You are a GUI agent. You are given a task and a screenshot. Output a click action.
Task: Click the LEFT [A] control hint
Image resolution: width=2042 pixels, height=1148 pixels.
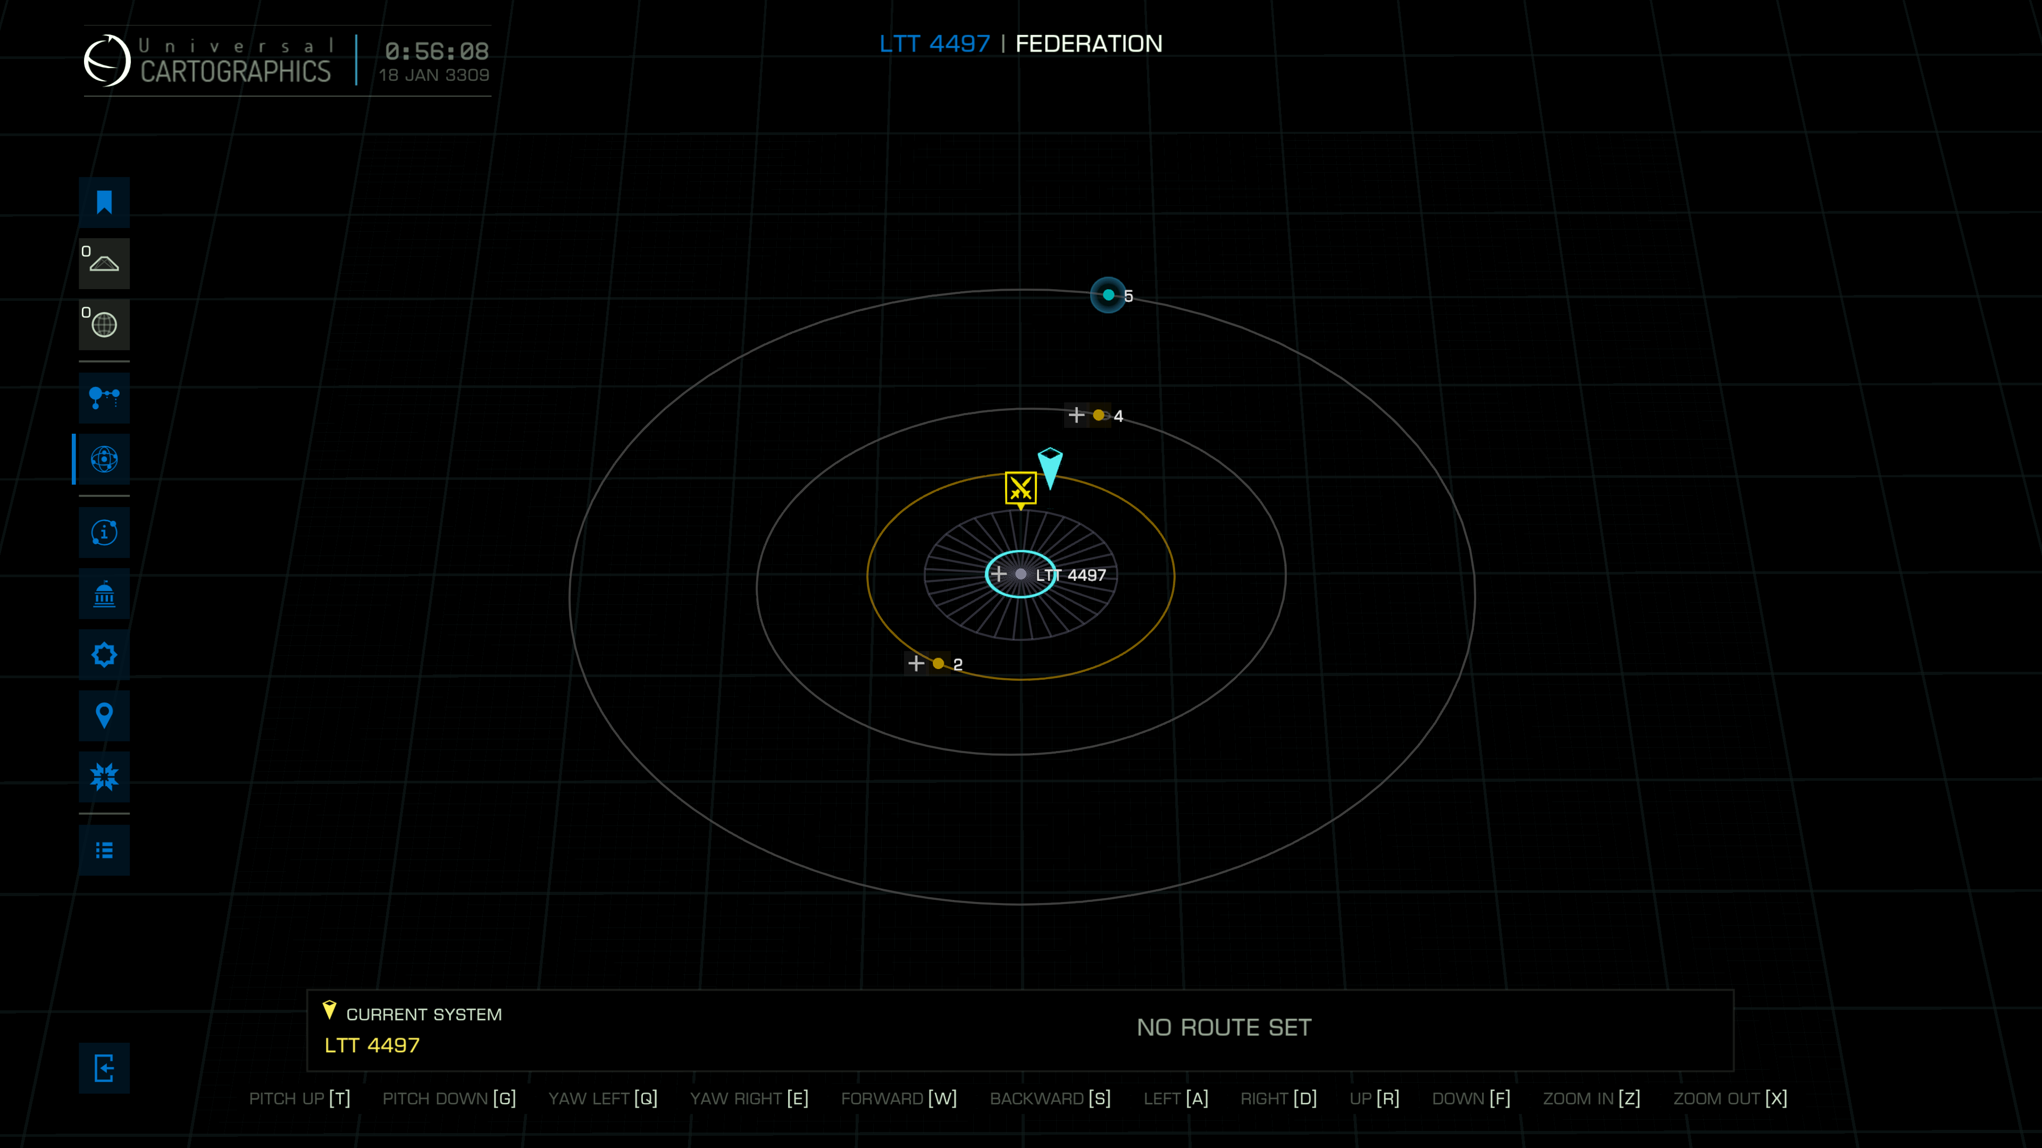(1176, 1098)
